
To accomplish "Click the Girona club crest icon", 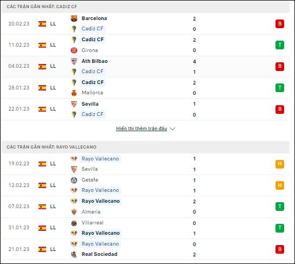I will (x=74, y=50).
